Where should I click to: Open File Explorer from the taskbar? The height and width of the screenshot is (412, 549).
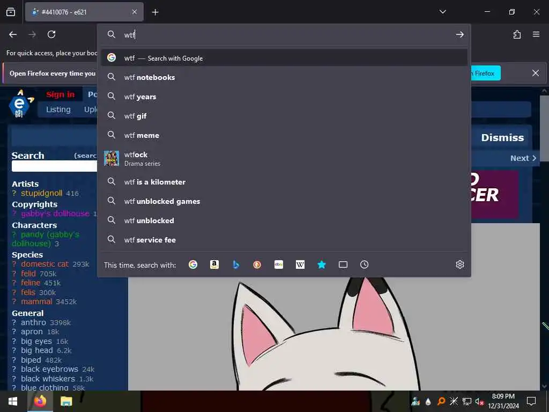(x=66, y=401)
